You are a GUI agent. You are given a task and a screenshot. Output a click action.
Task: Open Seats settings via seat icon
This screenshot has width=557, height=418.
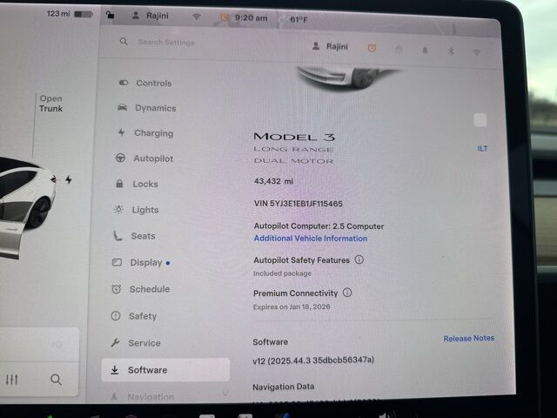pos(117,236)
